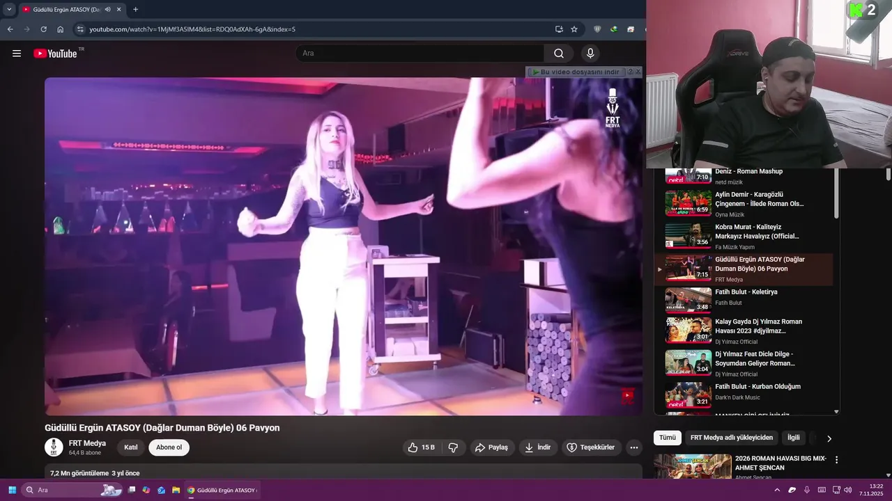
Task: Send thanks via Teşekkürler button
Action: pos(592,447)
